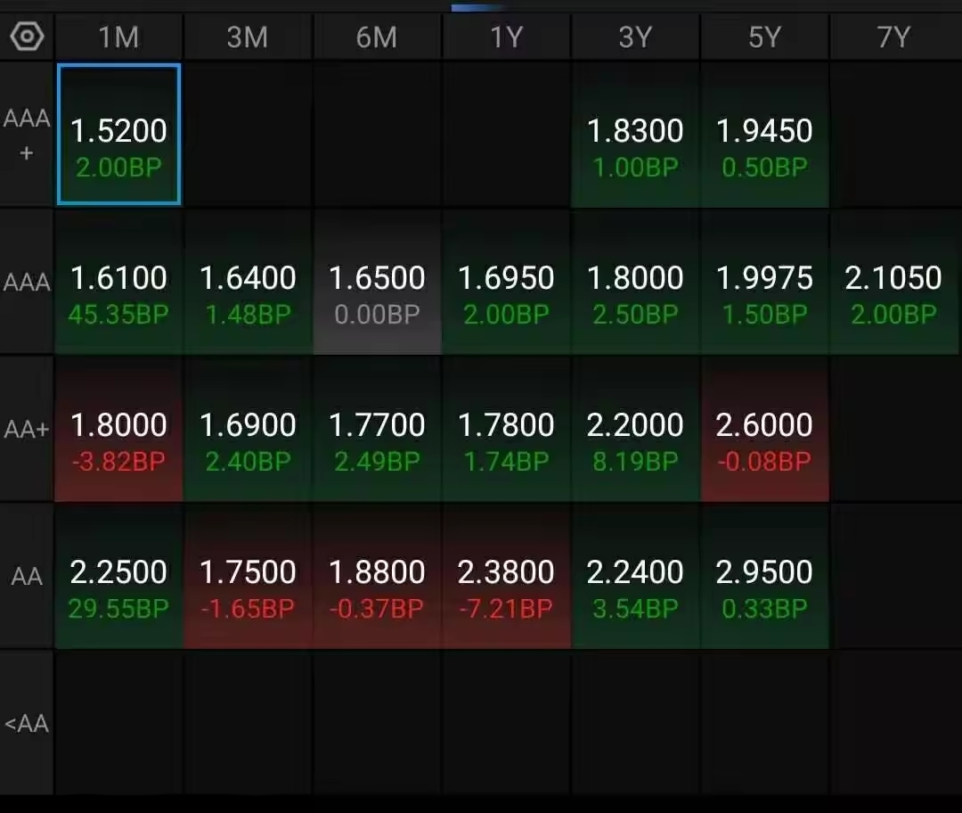This screenshot has height=813, width=962.
Task: Open the 1.9975 cell with 1.50BP
Action: point(764,282)
